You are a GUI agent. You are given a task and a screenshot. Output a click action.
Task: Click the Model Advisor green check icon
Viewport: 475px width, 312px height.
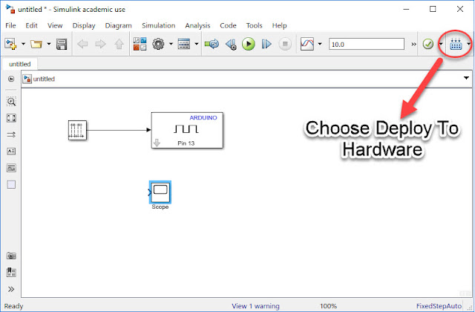tap(428, 45)
